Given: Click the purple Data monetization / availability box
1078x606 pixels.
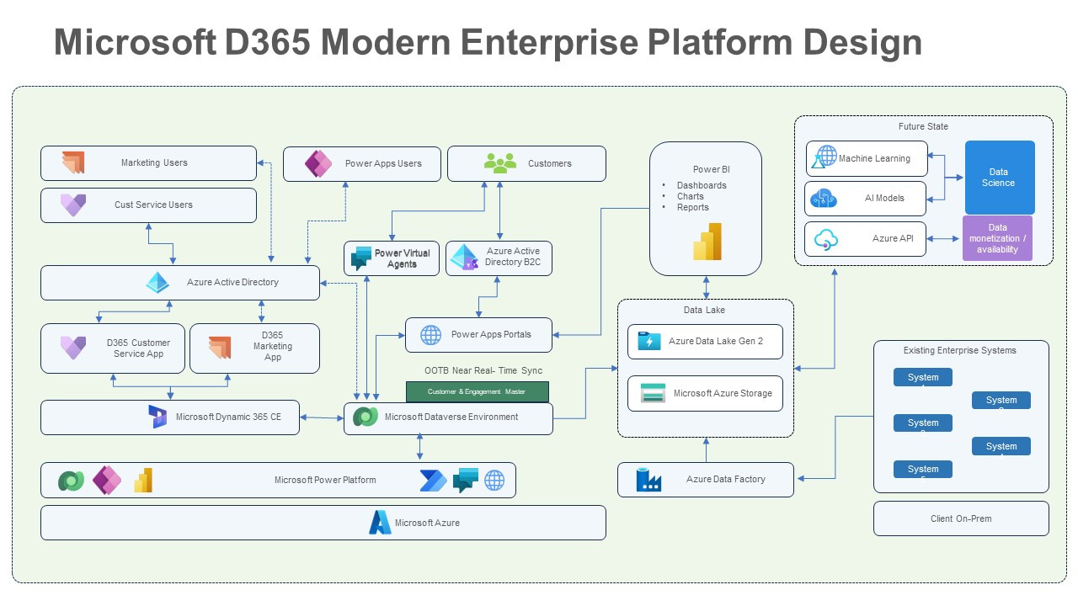Looking at the screenshot, I should click(997, 238).
